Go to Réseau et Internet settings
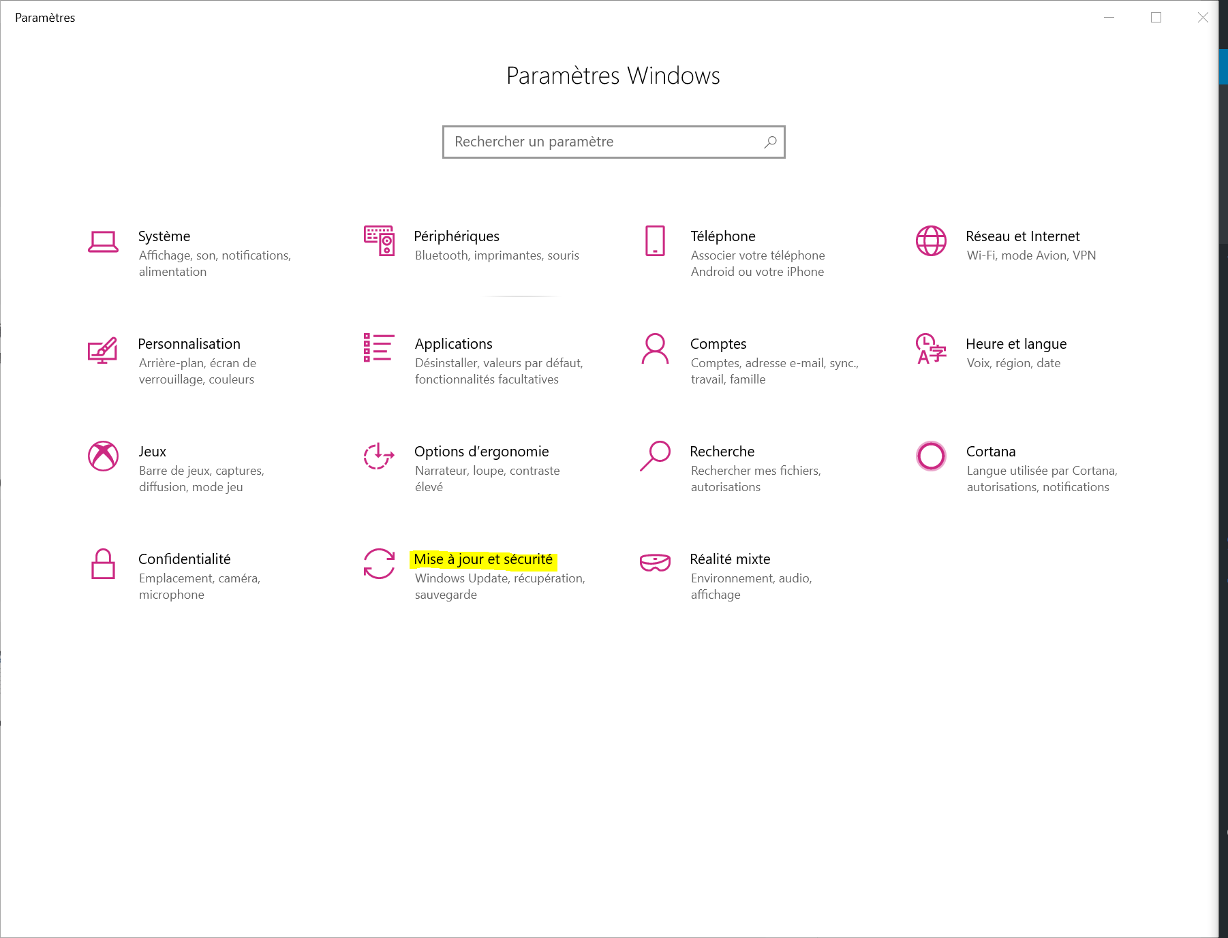The width and height of the screenshot is (1228, 938). click(1022, 236)
